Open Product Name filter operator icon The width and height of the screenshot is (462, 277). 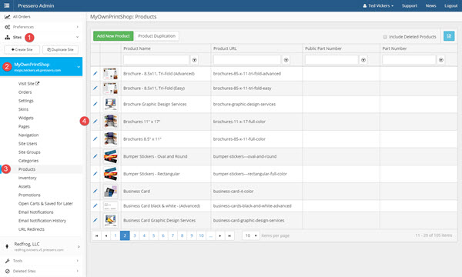pyautogui.click(x=195, y=60)
